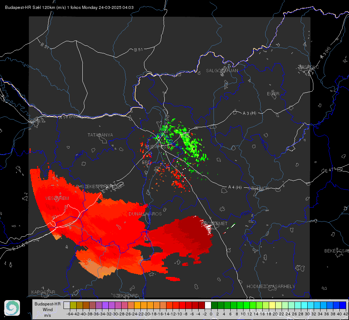Click the DUNAÚJVÁROS city label

(x=145, y=214)
